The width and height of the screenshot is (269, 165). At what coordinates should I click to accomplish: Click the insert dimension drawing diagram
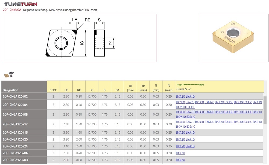coord(80,38)
